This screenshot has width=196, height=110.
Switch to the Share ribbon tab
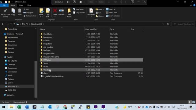click(x=21, y=5)
